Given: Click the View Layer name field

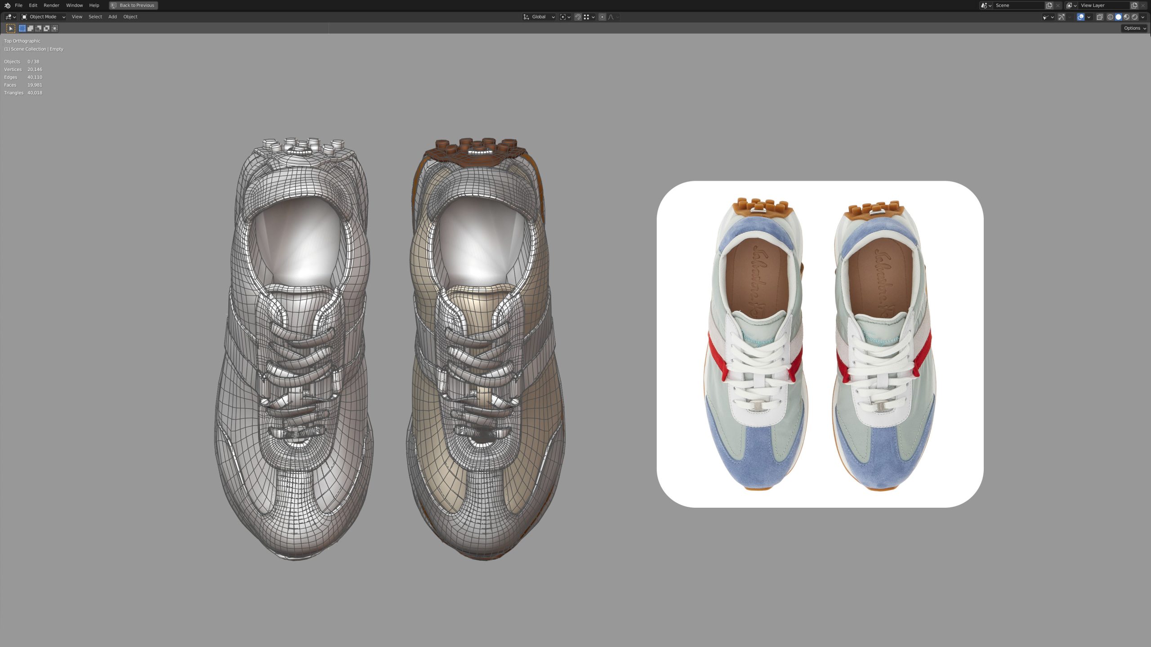Looking at the screenshot, I should tap(1104, 5).
